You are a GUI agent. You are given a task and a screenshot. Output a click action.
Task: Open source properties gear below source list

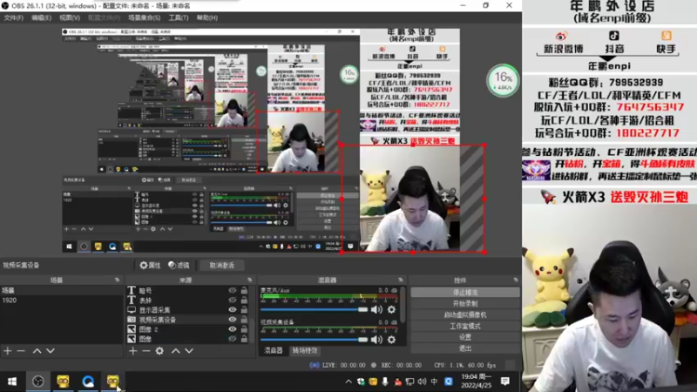click(x=159, y=351)
